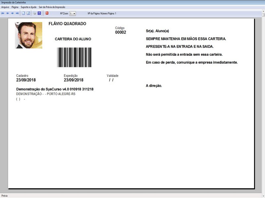Viewport: 265px width, 198px height.
Task: Go to the previous page arrow
Action: pyautogui.click(x=8, y=13)
